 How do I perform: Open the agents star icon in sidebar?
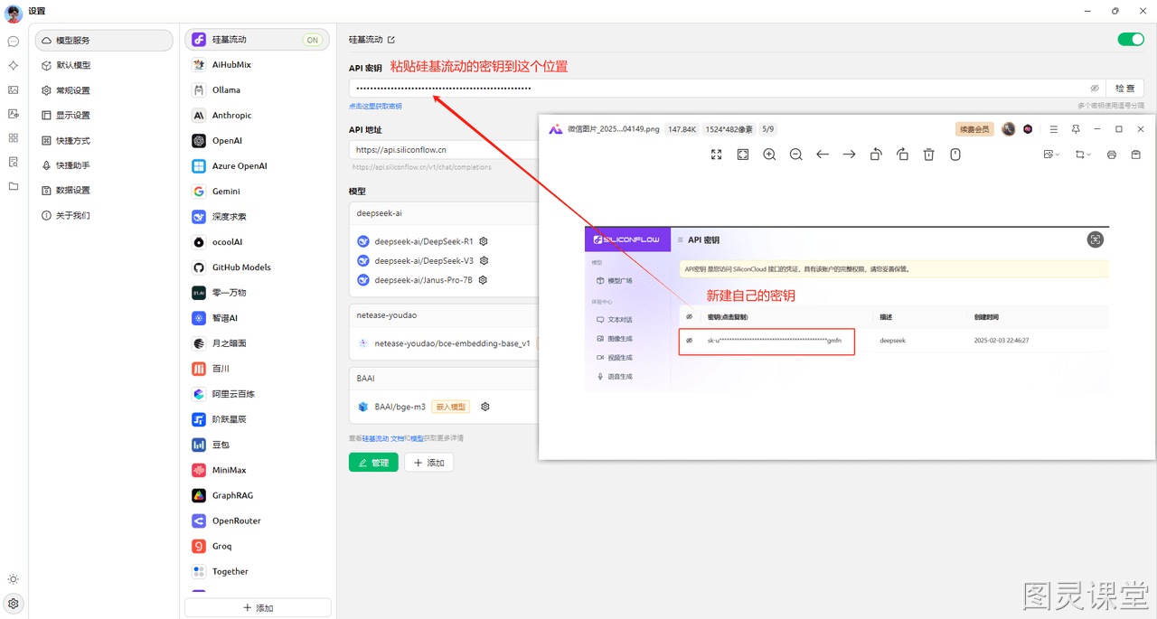pyautogui.click(x=14, y=66)
